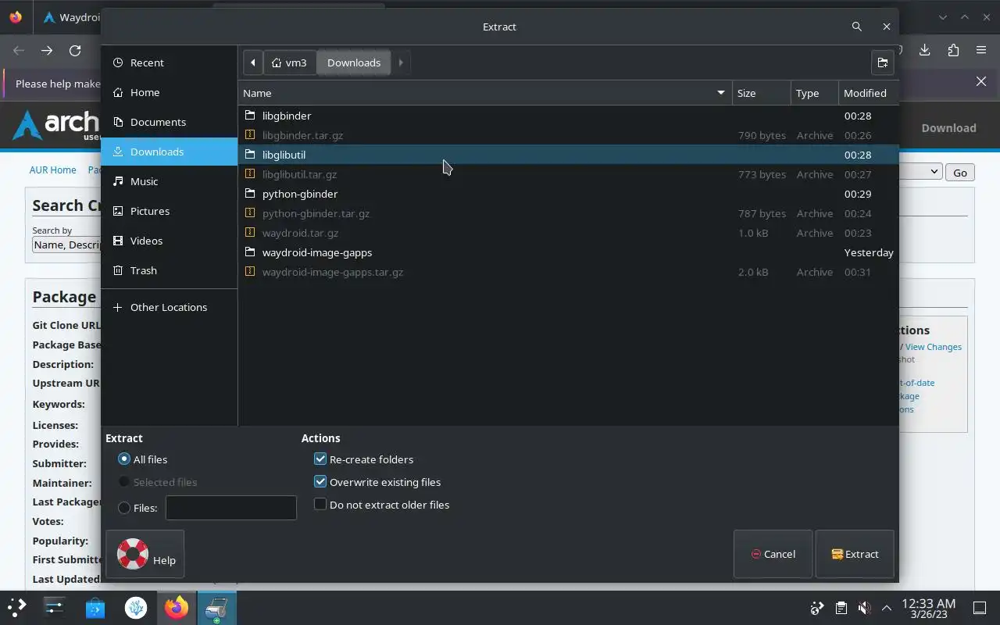Viewport: 1000px width, 625px height.
Task: Click the Cancel button
Action: 773,554
